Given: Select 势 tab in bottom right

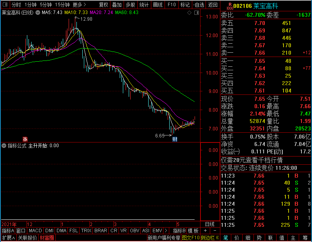Looking at the screenshot, I should pyautogui.click(x=259, y=238).
